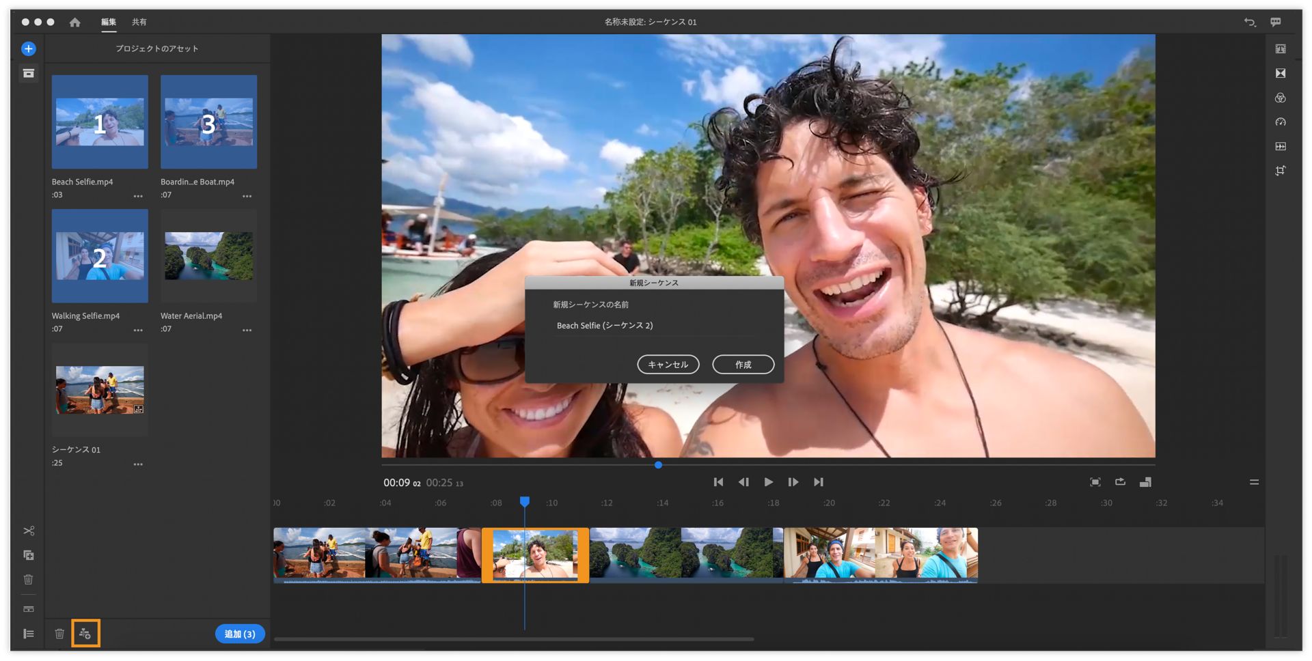1312x661 pixels.
Task: Open options for Beach Selfie.mp4
Action: point(138,196)
